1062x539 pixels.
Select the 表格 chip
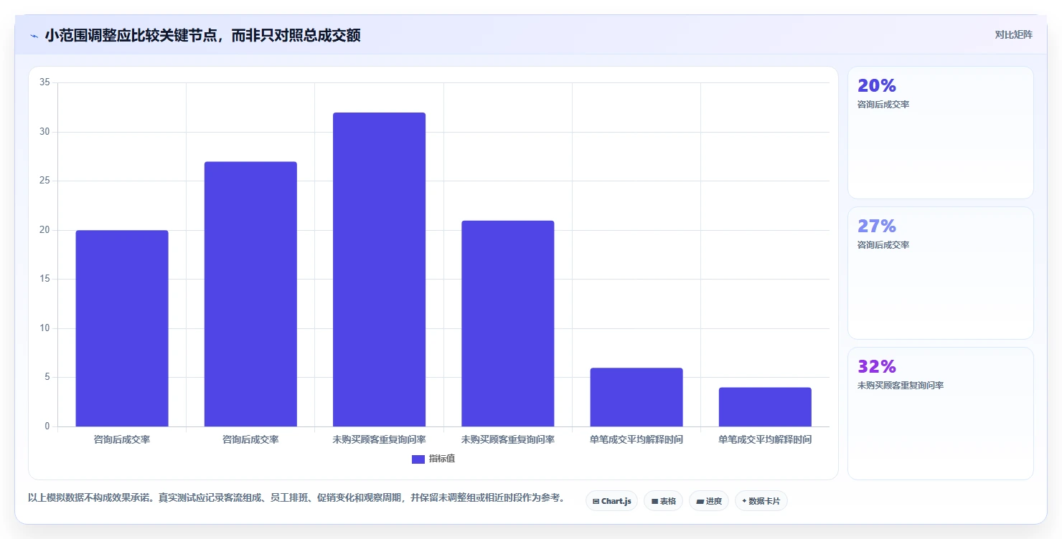point(663,501)
